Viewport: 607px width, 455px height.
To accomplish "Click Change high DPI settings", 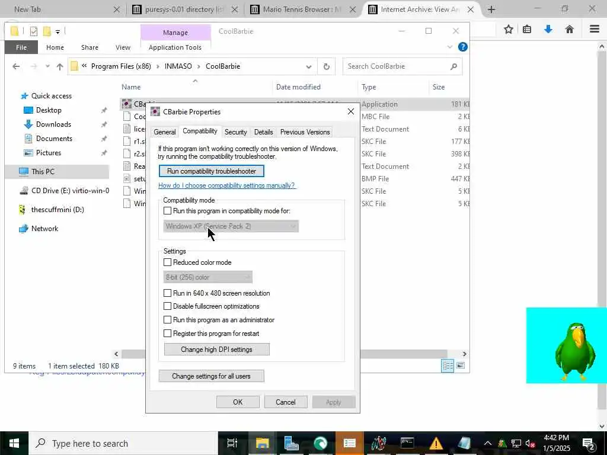I will tap(217, 350).
